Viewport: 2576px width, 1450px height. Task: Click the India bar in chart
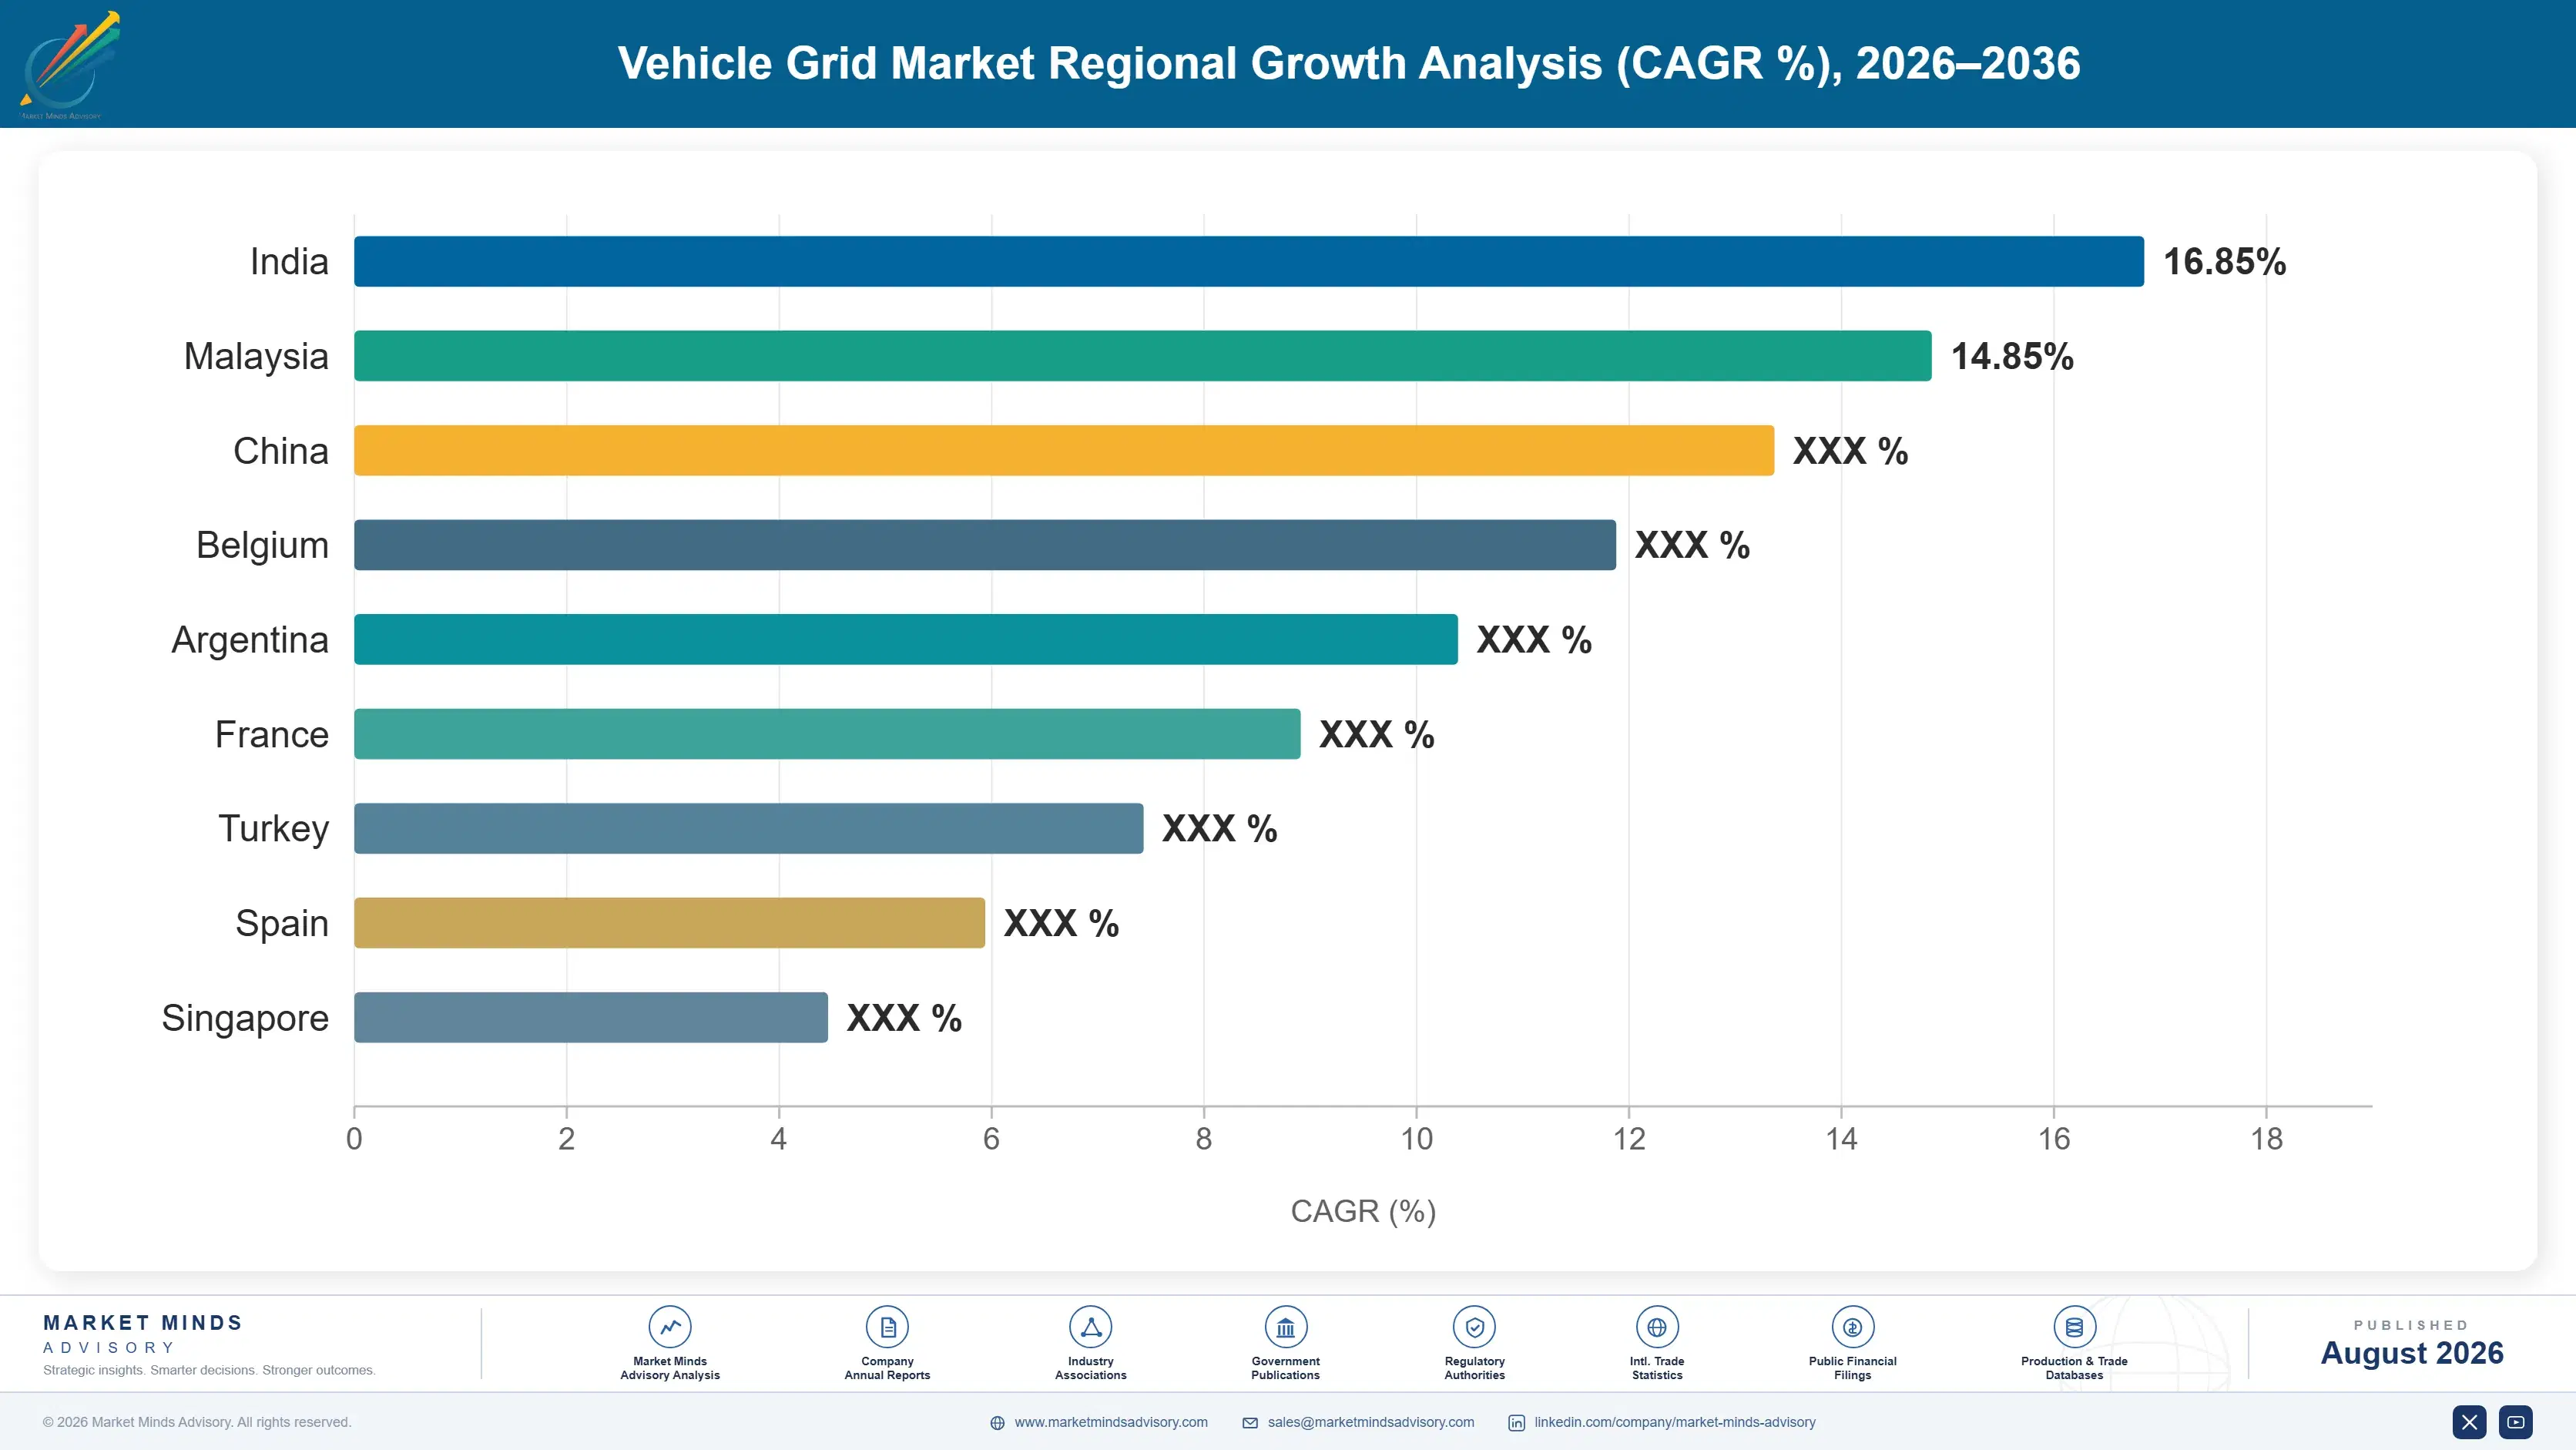pos(1249,261)
